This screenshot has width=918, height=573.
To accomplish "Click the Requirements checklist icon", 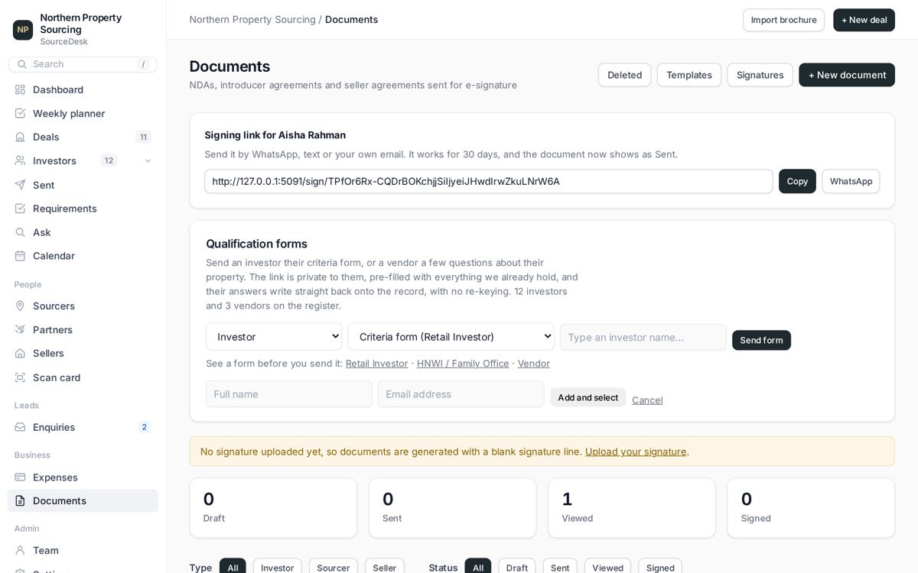I will pos(21,209).
